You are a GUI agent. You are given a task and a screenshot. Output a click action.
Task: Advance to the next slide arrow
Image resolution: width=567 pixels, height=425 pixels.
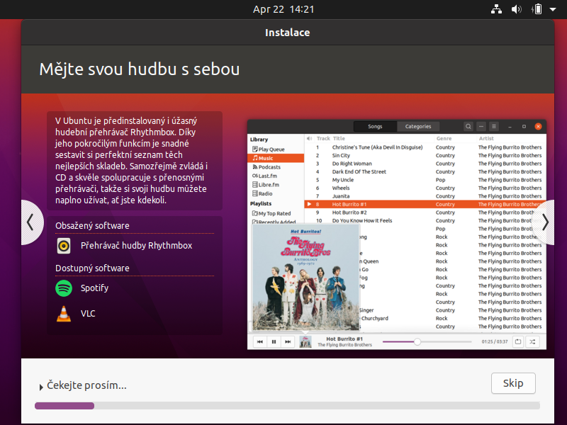coord(544,222)
